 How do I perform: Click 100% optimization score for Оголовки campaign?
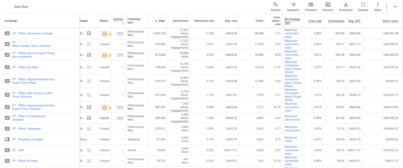pos(120,118)
